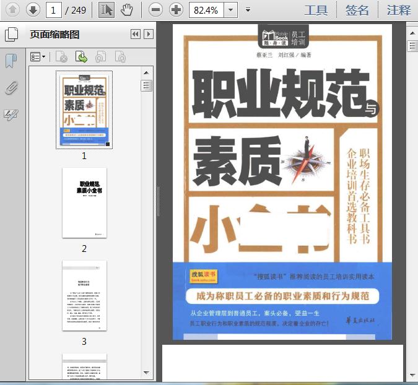Open thumbnail options dropdown menu
418x385 pixels.
click(x=38, y=57)
